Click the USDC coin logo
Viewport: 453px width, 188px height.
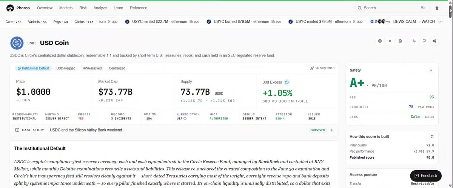[x=17, y=43]
